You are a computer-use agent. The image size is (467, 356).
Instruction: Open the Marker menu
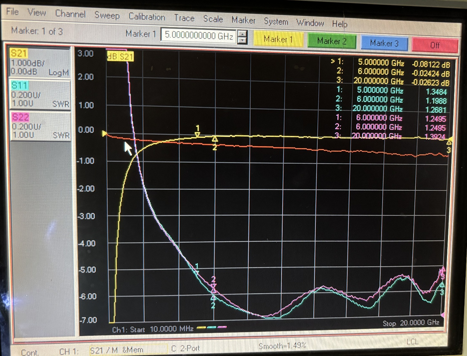pos(243,21)
